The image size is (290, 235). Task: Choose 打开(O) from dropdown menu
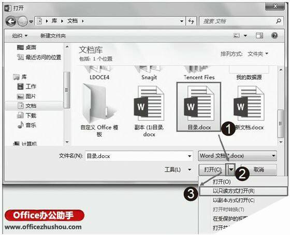pyautogui.click(x=243, y=182)
